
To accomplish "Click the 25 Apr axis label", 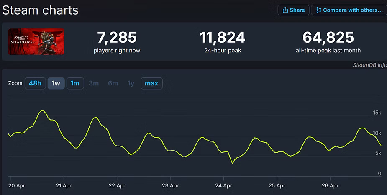I will (x=277, y=186).
